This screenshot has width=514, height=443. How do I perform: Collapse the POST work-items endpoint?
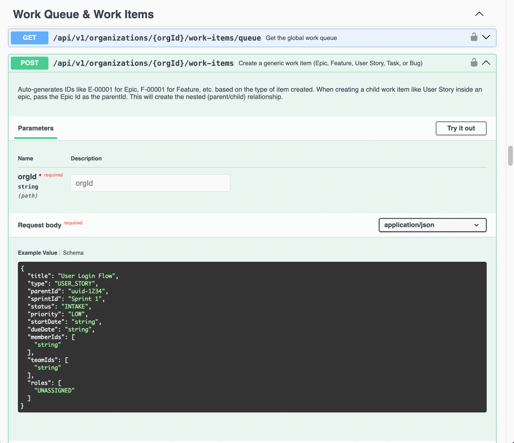[486, 63]
